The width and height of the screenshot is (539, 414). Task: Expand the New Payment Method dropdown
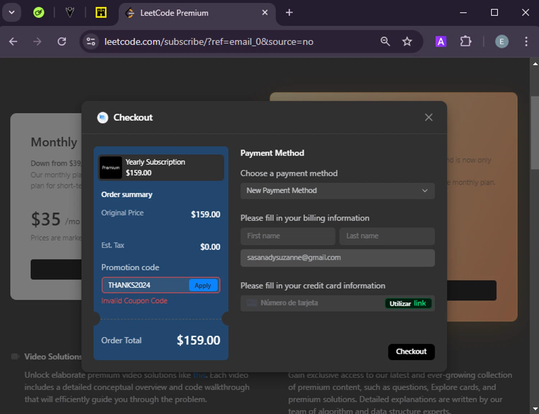tap(337, 191)
